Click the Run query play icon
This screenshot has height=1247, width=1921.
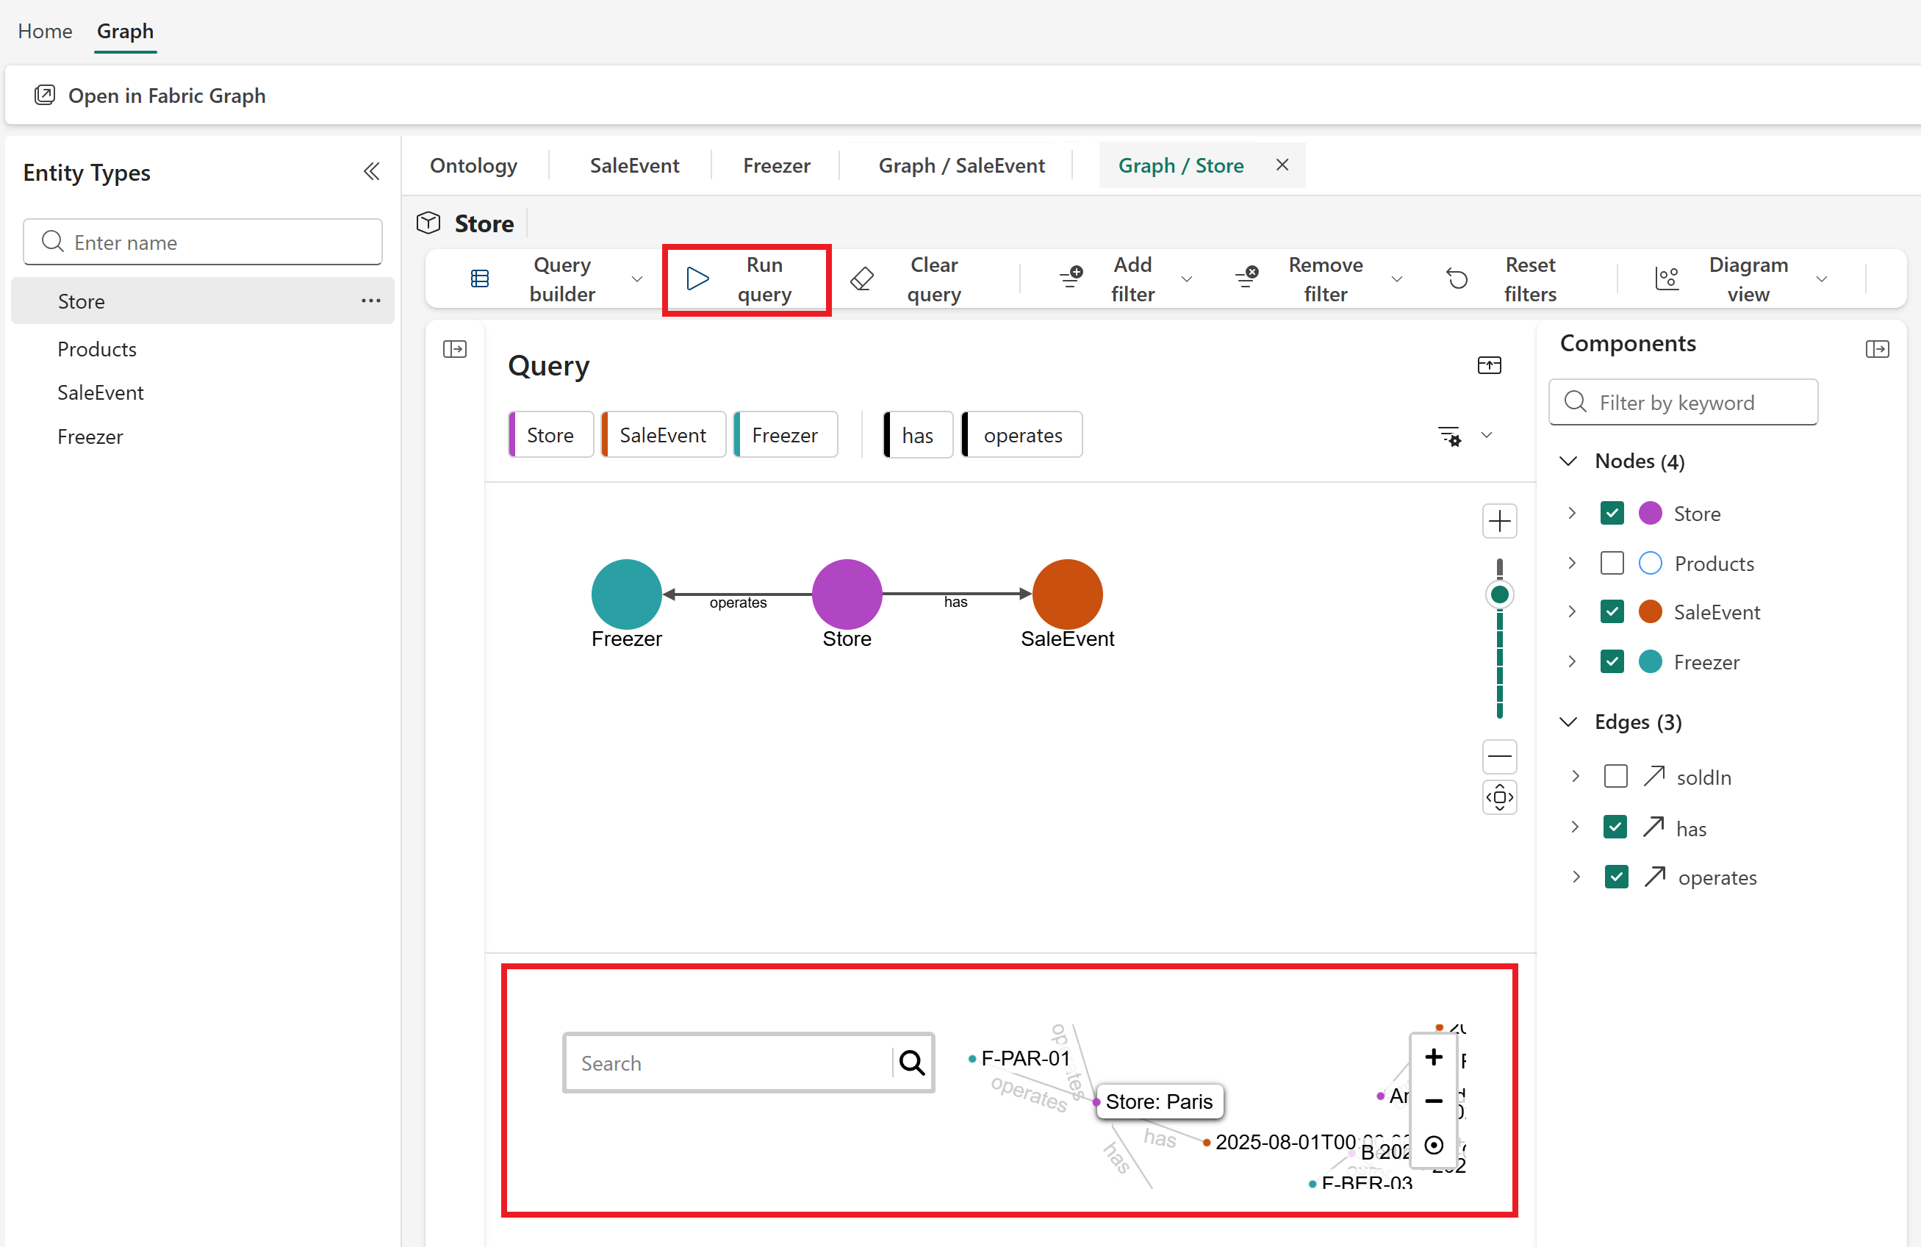(x=697, y=279)
